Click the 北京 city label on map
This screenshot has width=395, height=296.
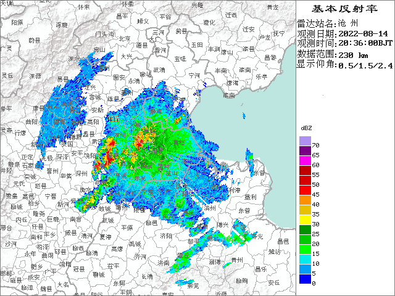(x=125, y=38)
